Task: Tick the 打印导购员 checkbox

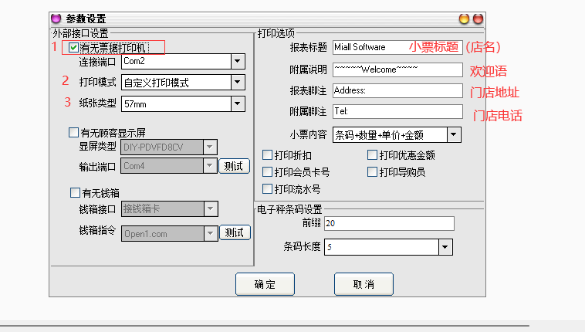Action: point(373,171)
